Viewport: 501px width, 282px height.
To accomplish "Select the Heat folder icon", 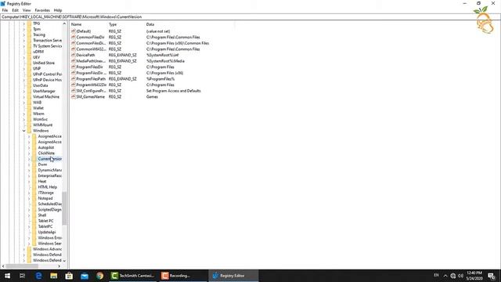I will [x=34, y=181].
